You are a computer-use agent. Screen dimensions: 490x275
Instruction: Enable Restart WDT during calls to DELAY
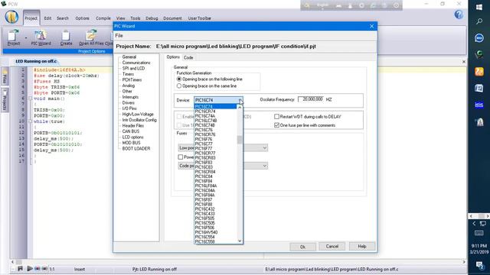276,116
